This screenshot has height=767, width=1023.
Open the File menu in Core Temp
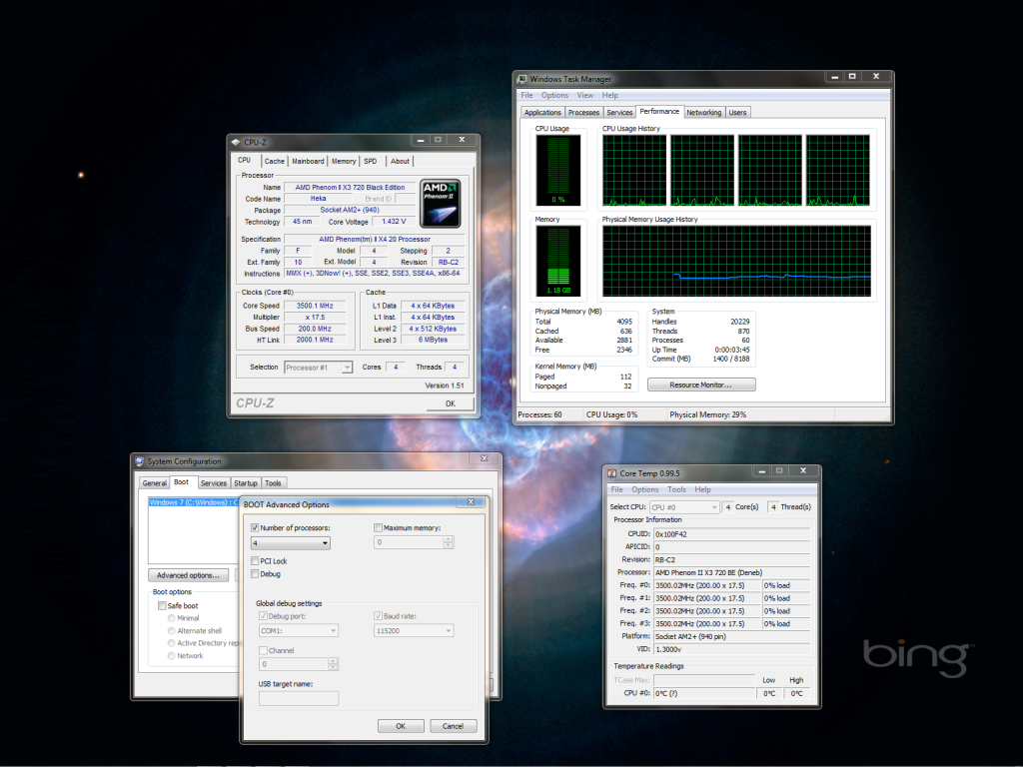(616, 489)
